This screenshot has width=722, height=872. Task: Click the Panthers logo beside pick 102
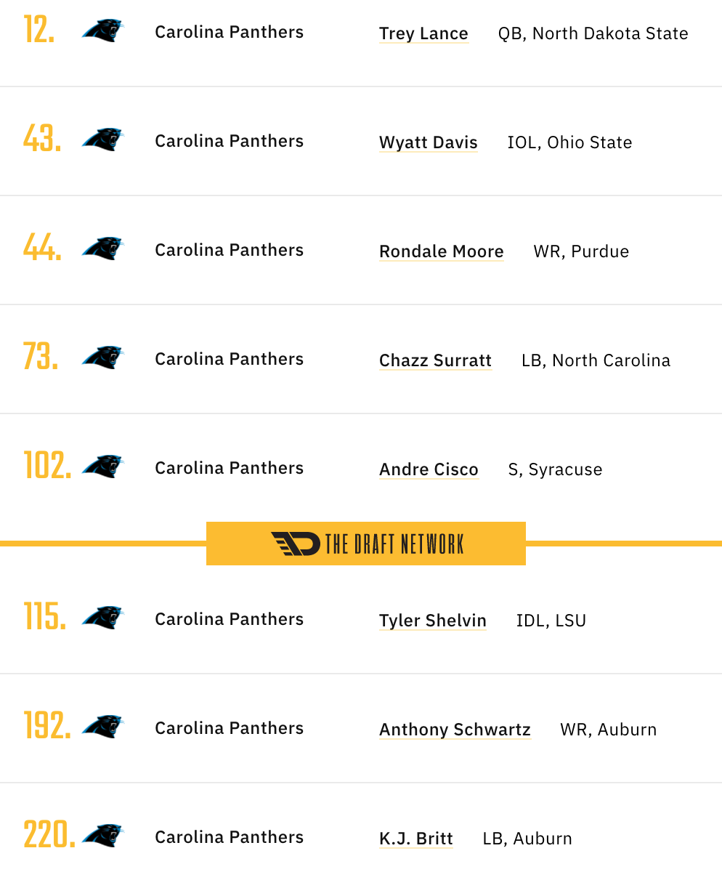click(103, 467)
